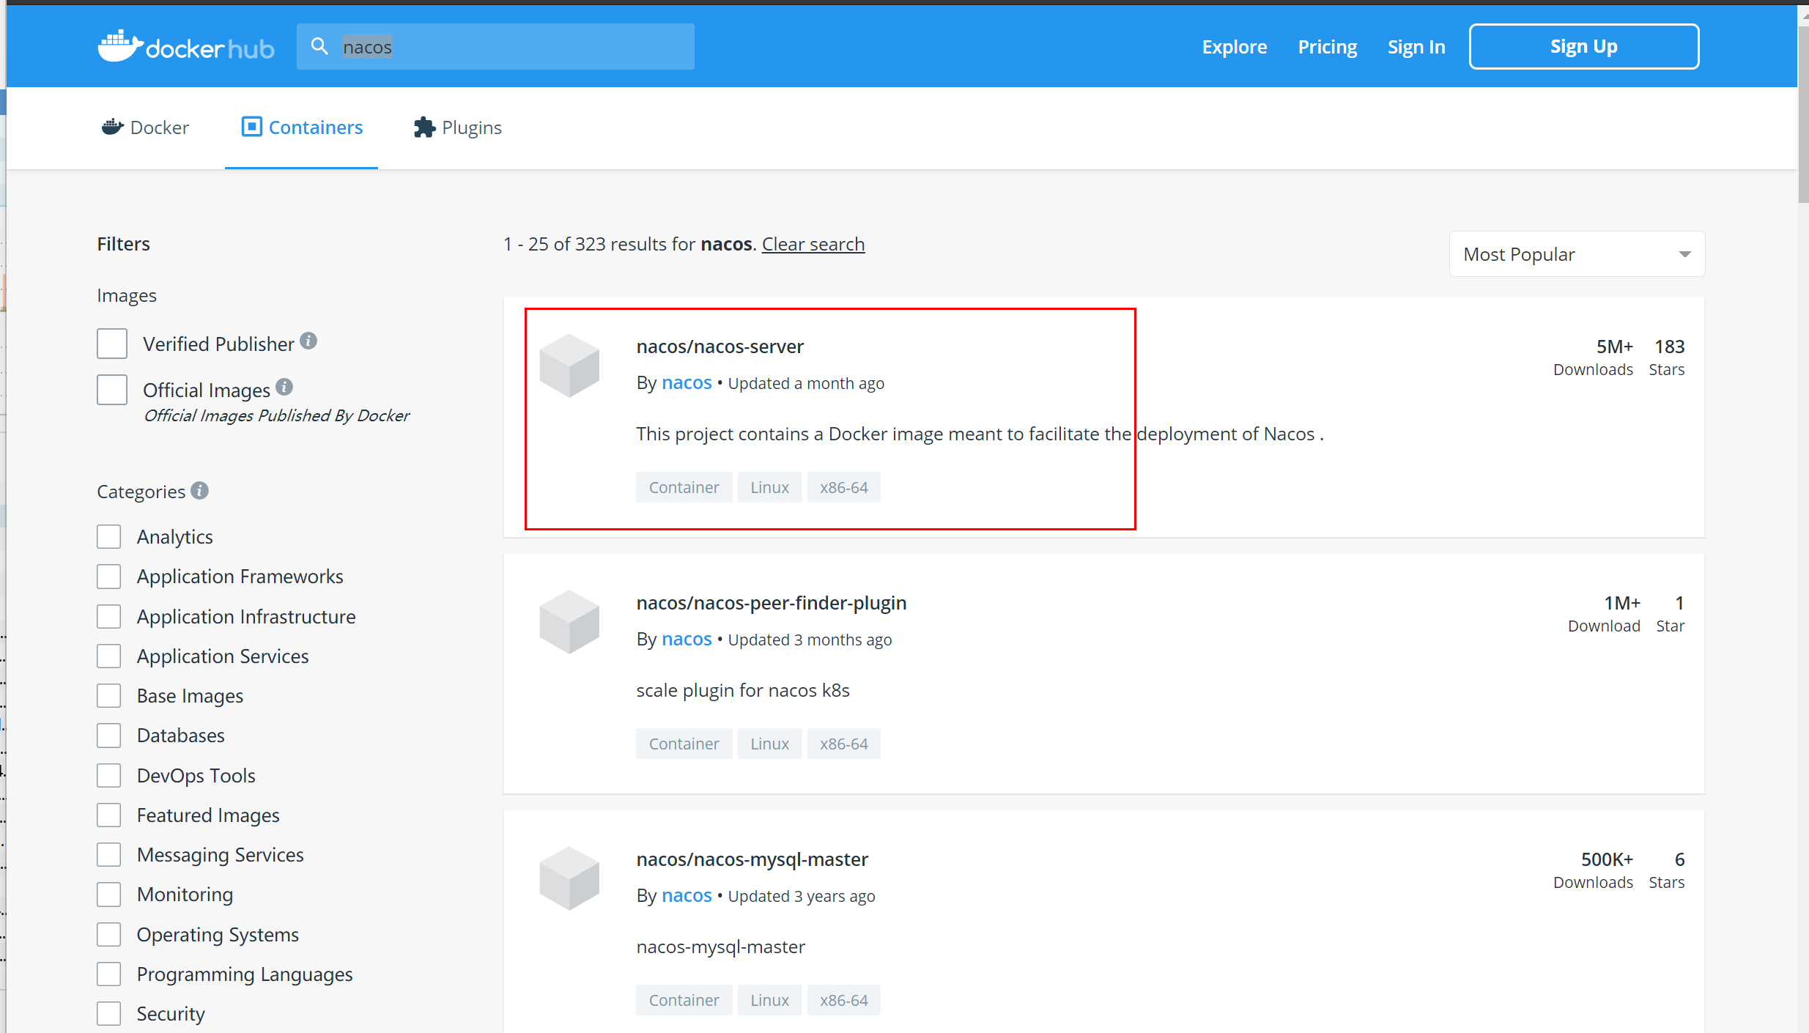Open the nacos publisher profile link
This screenshot has height=1033, width=1809.
[x=686, y=382]
